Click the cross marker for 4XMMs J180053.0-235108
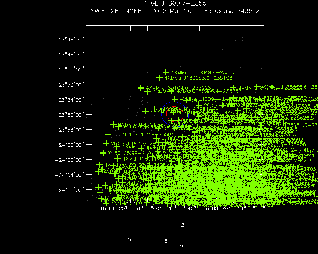Image resolution: width=318 pixels, height=254 pixels. 159,78
